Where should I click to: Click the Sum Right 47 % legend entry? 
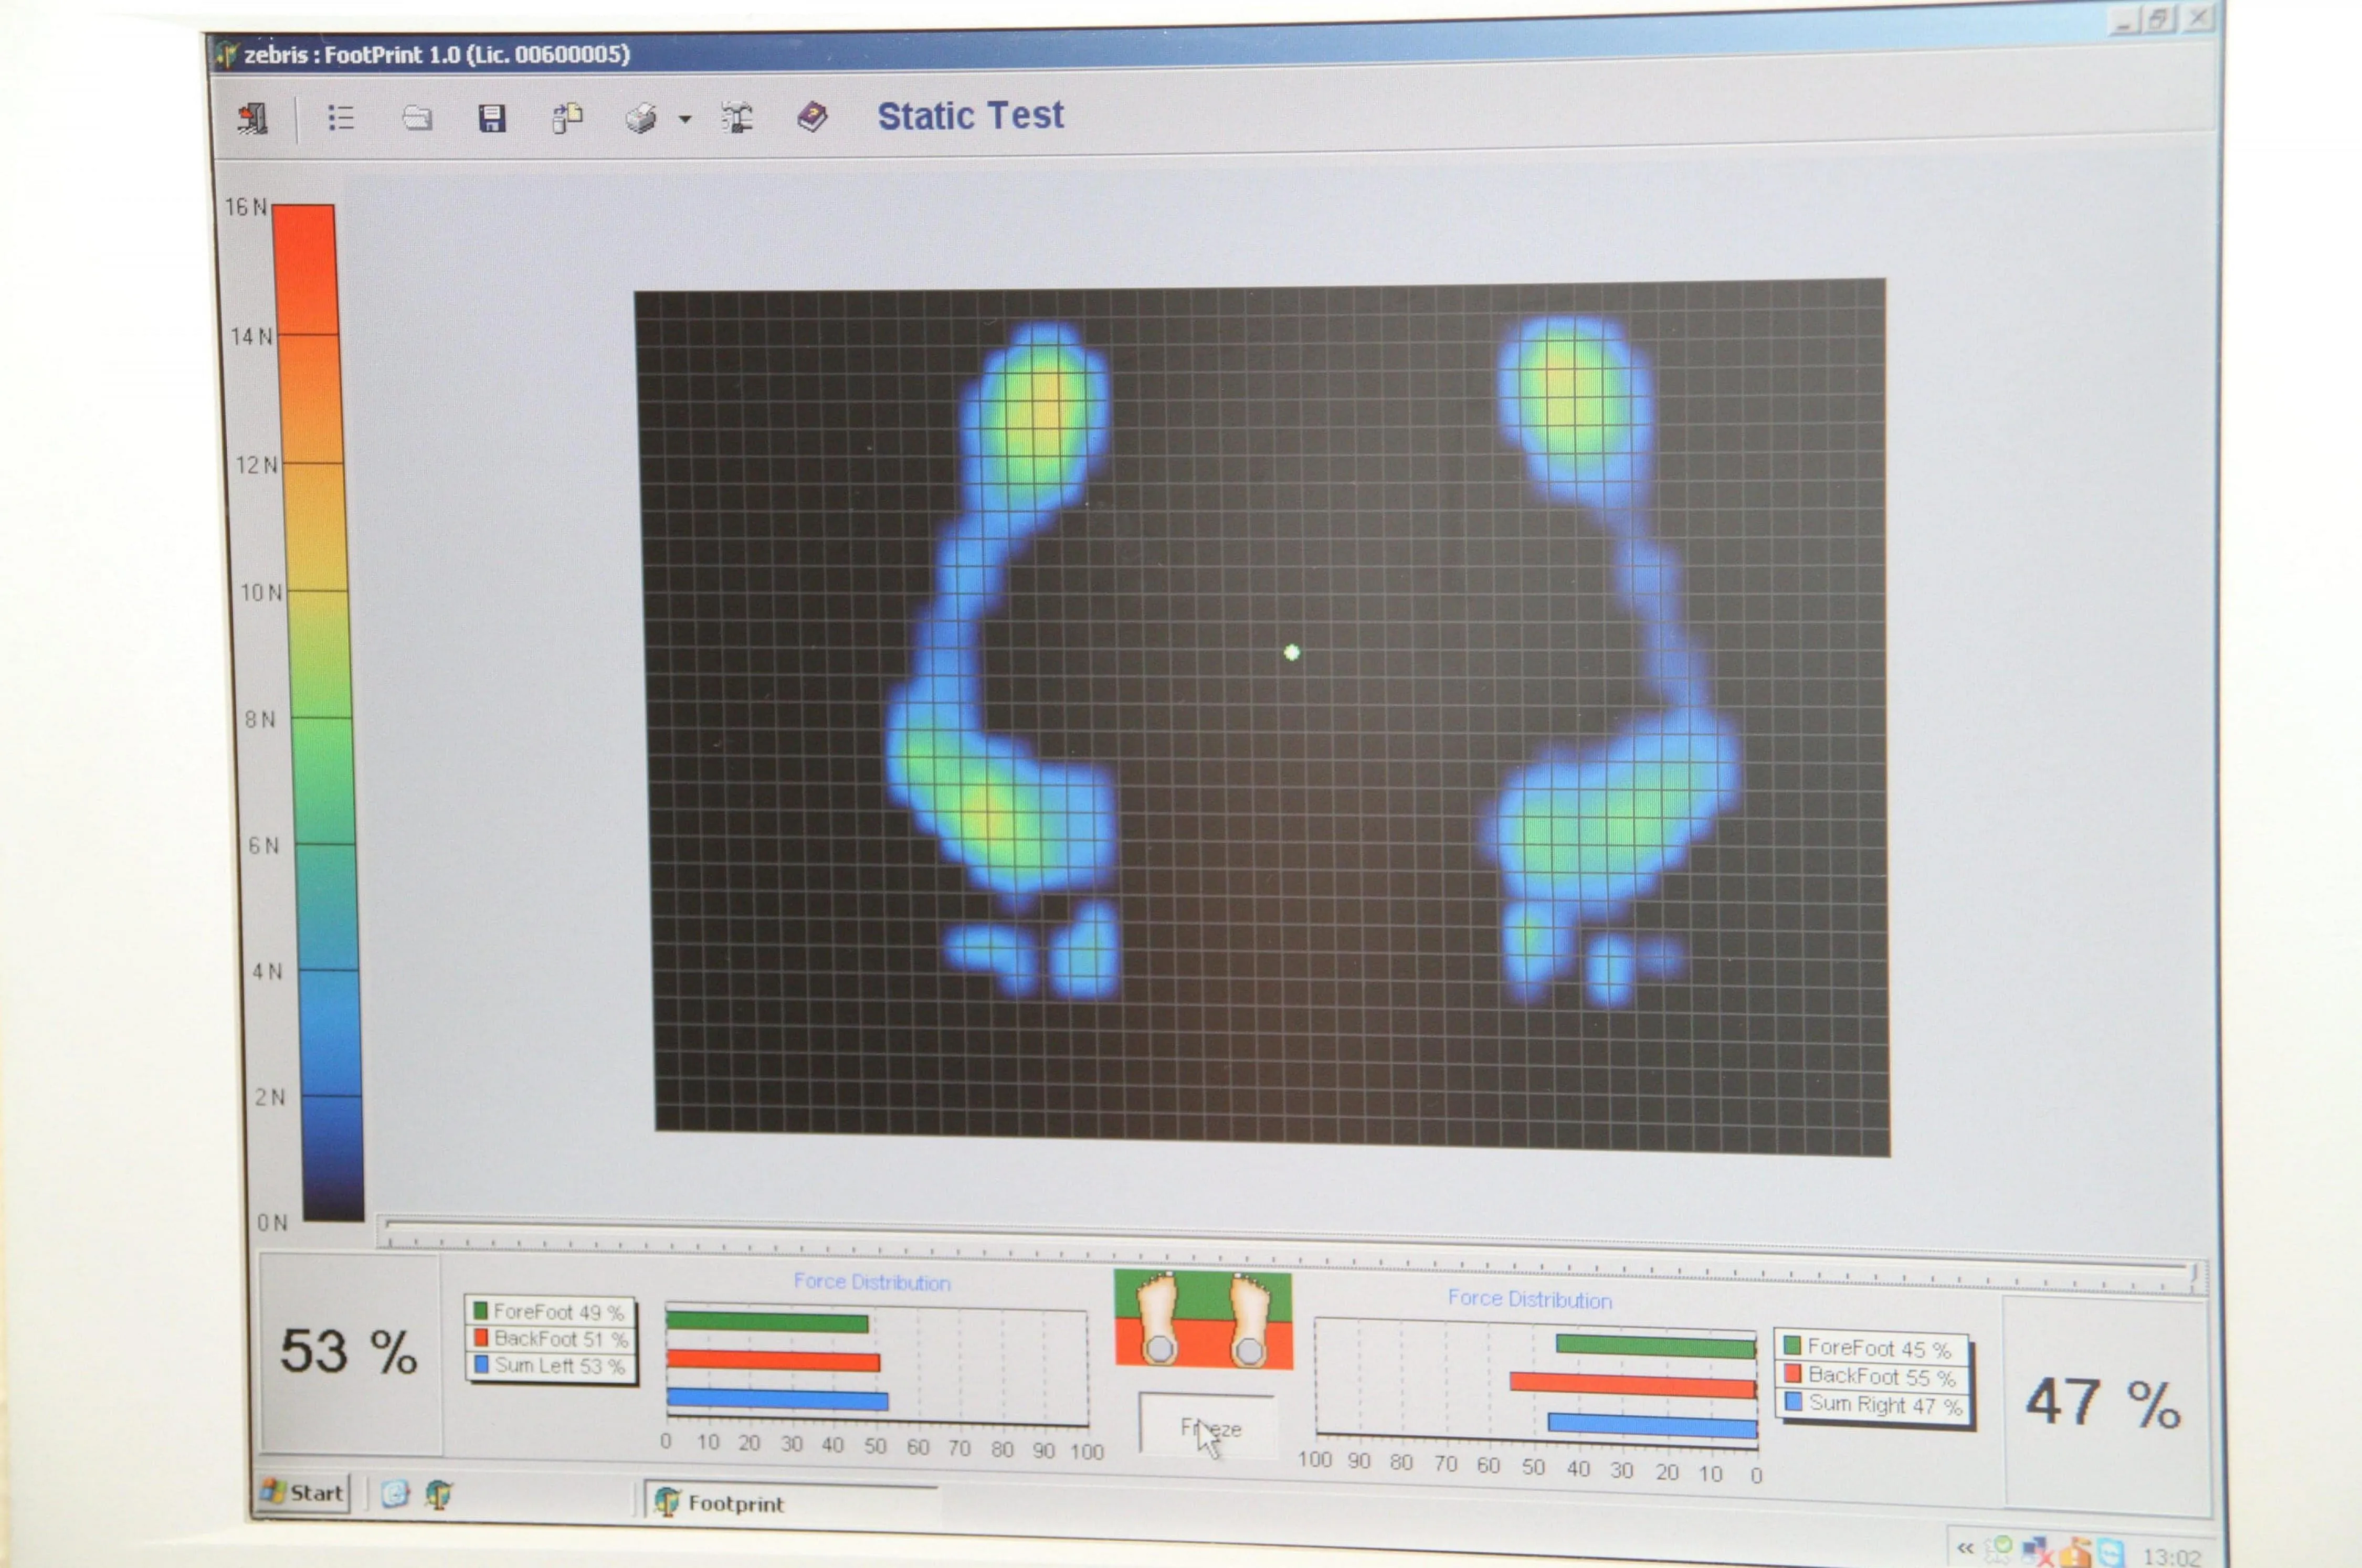1873,1404
